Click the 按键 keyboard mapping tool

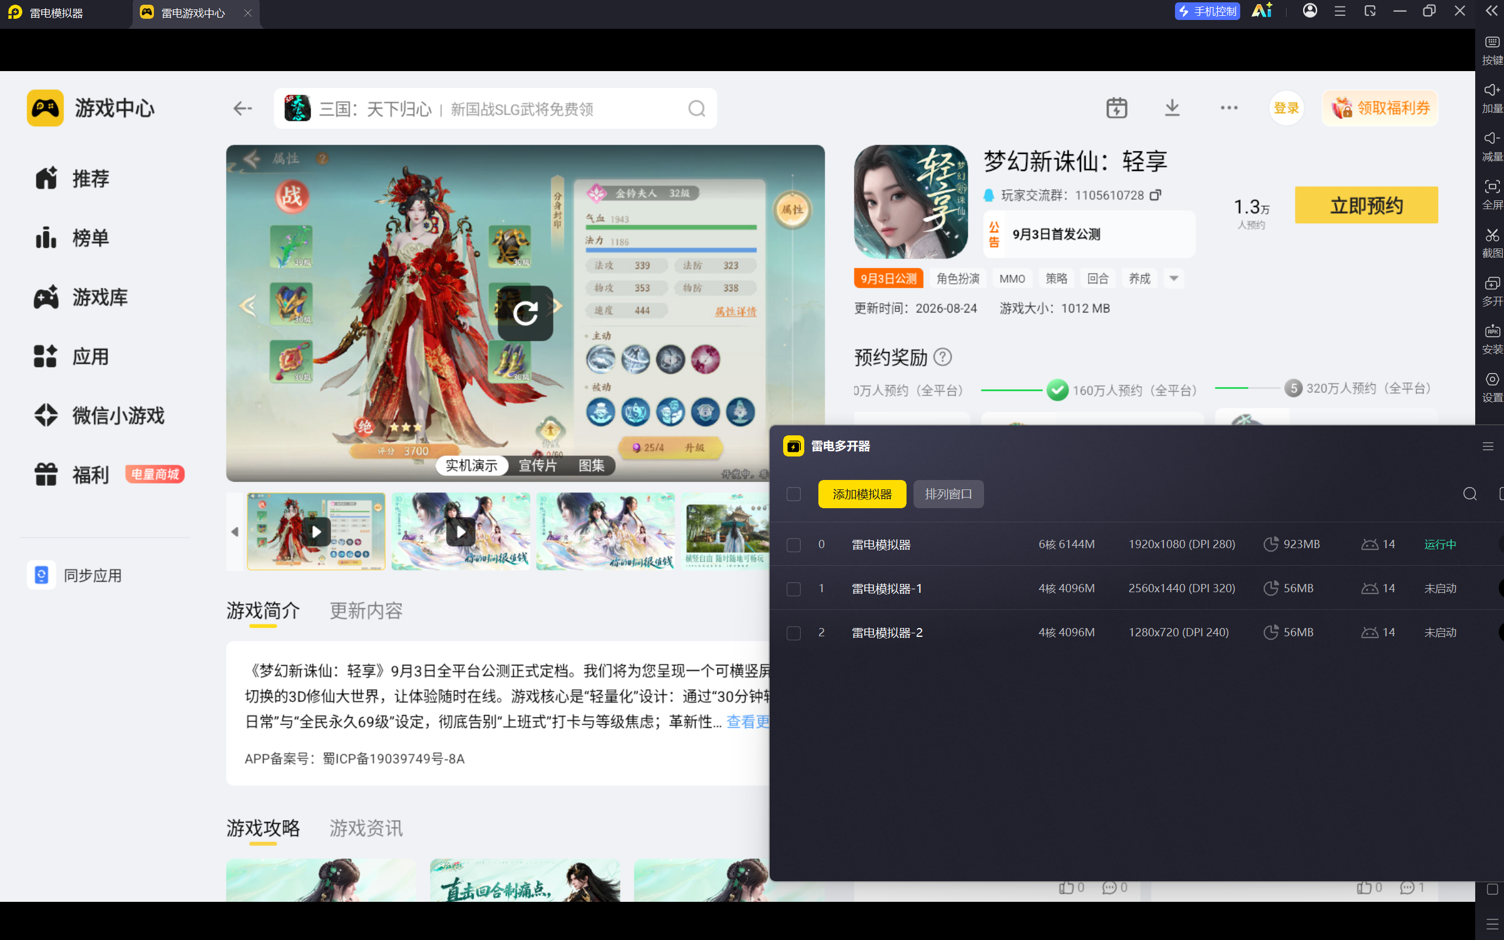[x=1492, y=51]
